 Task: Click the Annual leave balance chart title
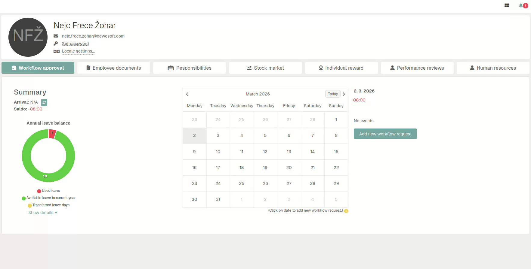[x=48, y=123]
